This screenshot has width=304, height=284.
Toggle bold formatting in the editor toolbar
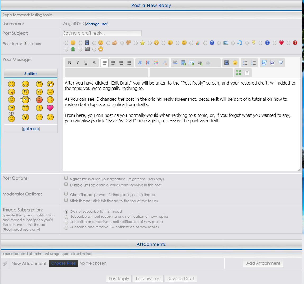[x=69, y=63]
